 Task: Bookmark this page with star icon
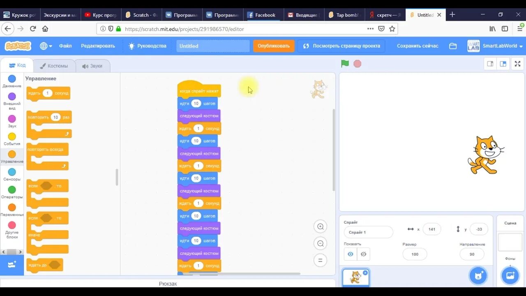click(x=392, y=29)
